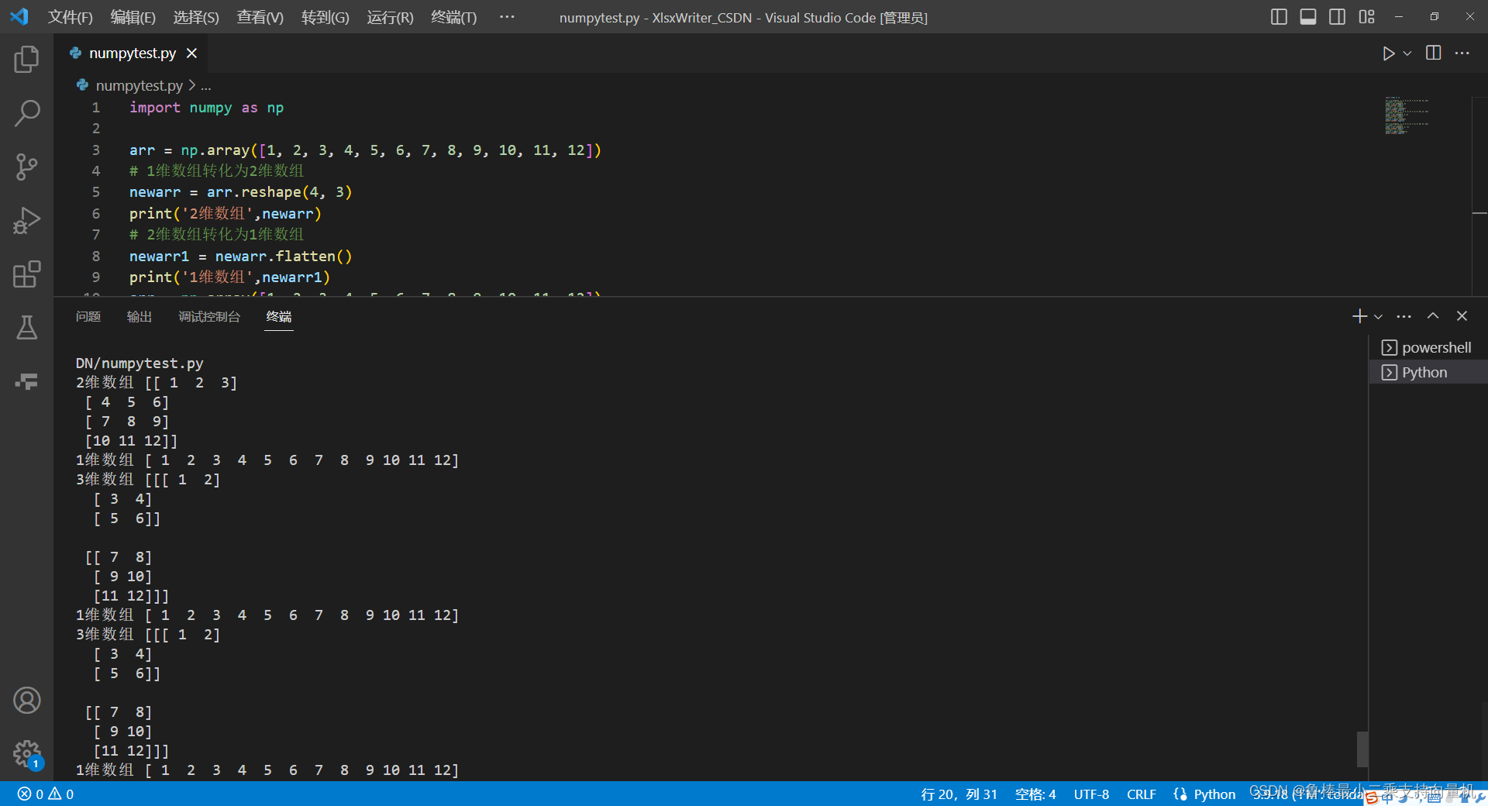Open terminal panel more actions
Screen dimensions: 1488x806
pos(1404,316)
